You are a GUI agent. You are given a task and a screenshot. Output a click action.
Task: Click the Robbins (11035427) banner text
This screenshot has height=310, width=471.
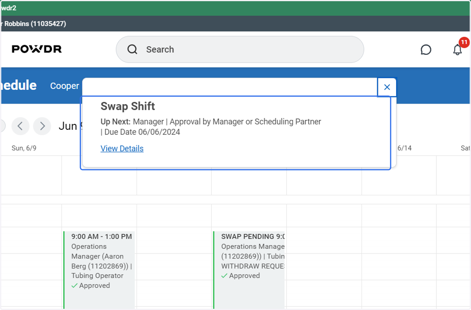click(33, 24)
